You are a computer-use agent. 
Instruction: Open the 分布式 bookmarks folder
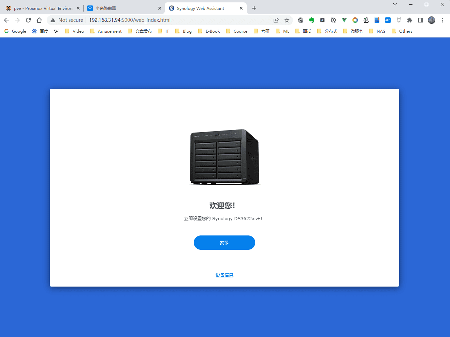327,31
